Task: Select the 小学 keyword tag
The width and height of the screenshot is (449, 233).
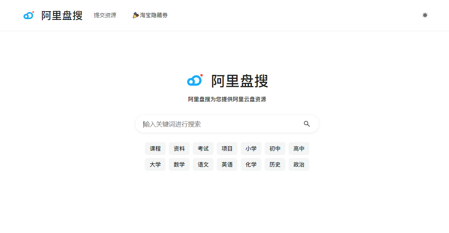Action: point(251,149)
